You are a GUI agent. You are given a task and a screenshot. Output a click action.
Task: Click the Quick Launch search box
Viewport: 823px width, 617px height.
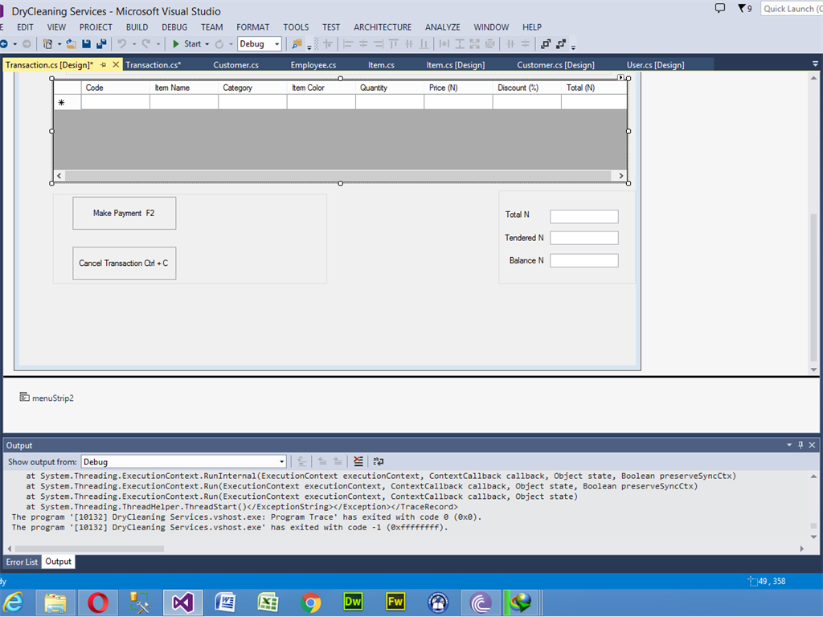click(792, 8)
